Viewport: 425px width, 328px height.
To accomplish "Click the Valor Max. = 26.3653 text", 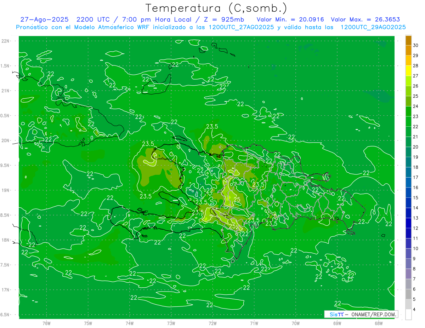I will pos(365,20).
